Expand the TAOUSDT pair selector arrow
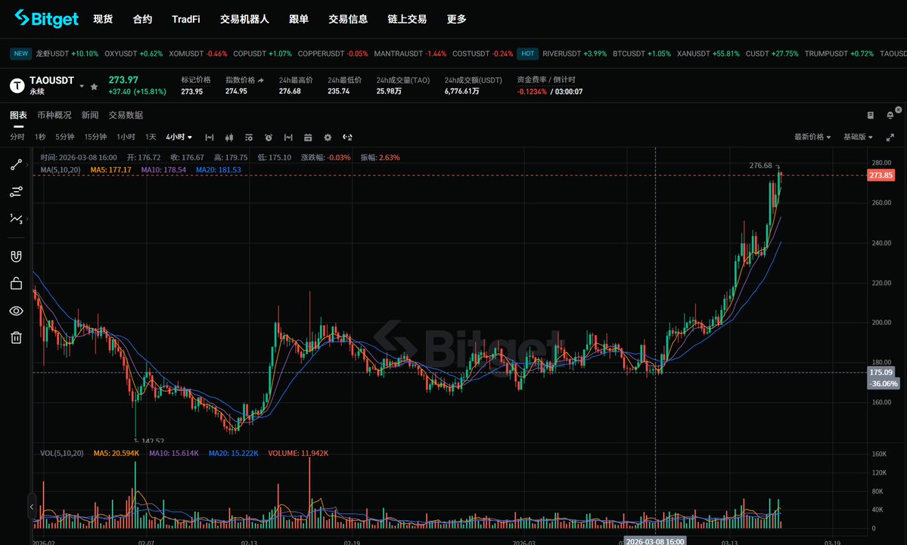The width and height of the screenshot is (907, 545). 82,86
